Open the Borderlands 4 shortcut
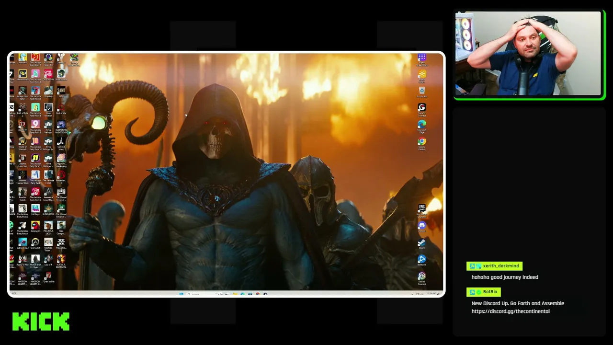 pos(61,178)
